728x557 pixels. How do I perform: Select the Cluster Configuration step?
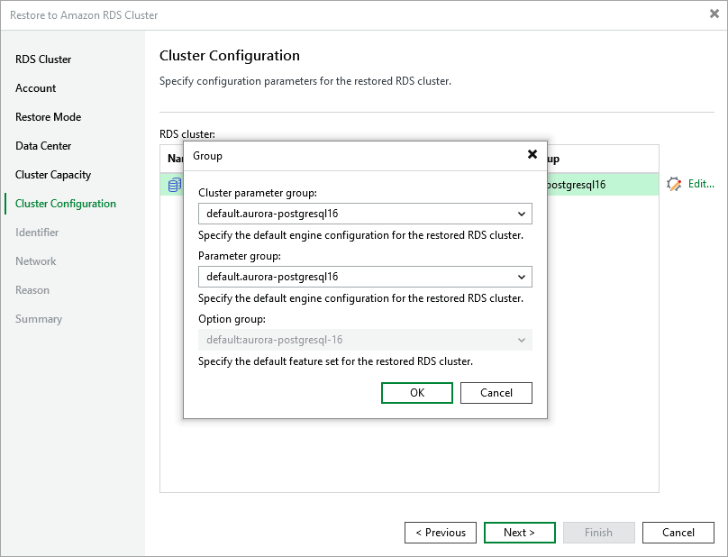(66, 204)
